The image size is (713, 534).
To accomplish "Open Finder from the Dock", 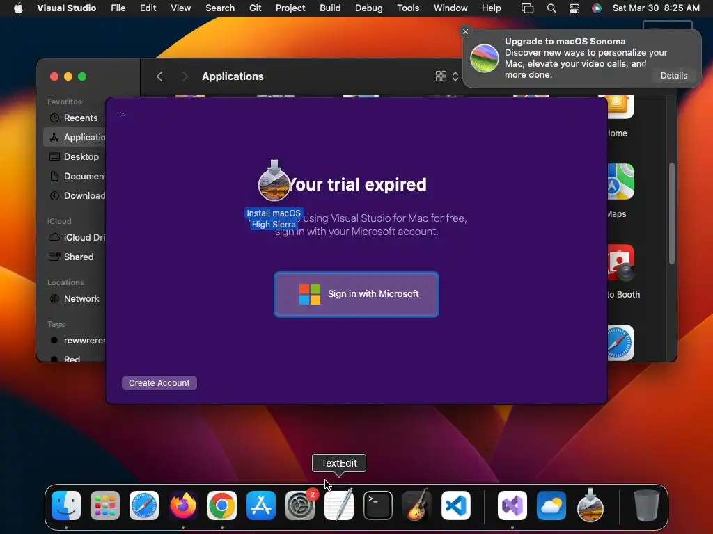I will coord(66,505).
